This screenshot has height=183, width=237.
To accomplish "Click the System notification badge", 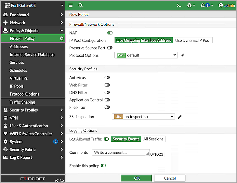I will point(56,141).
